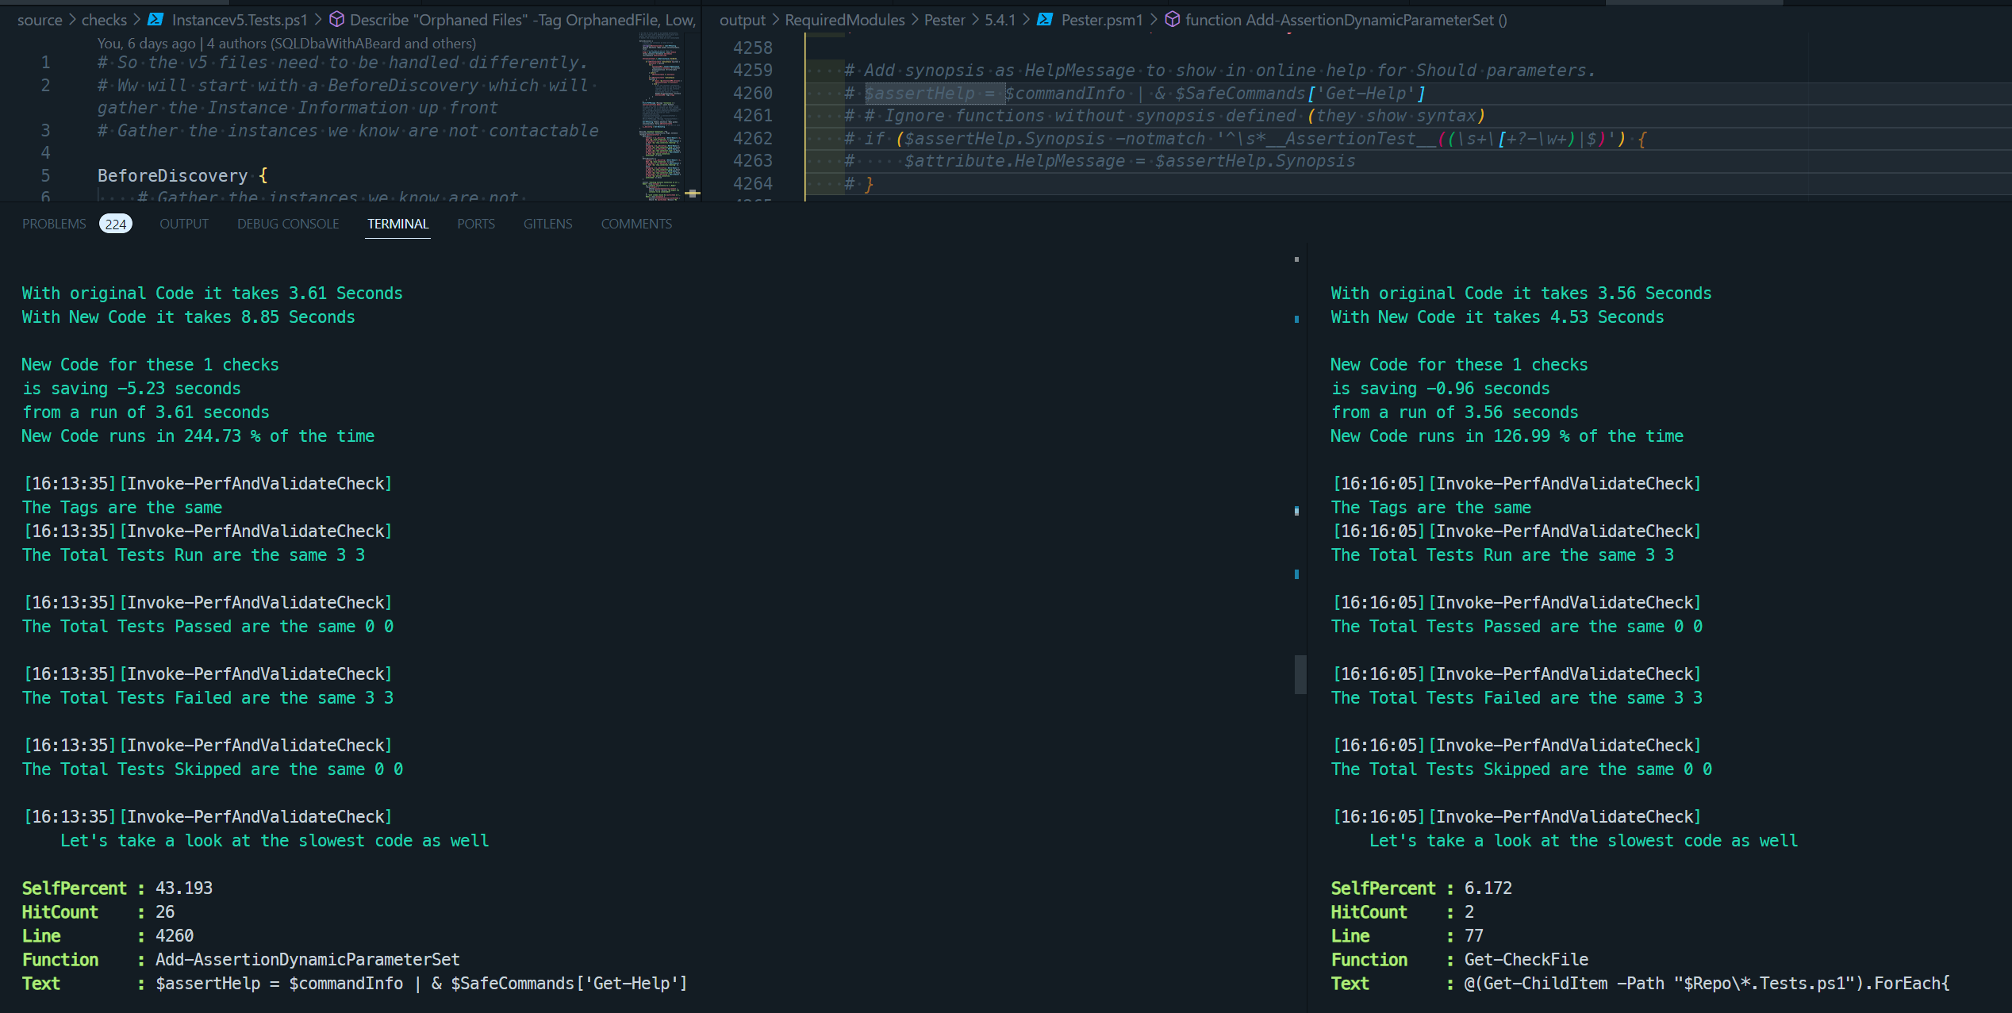
Task: Click the Problems badge showing 224
Action: click(x=116, y=224)
